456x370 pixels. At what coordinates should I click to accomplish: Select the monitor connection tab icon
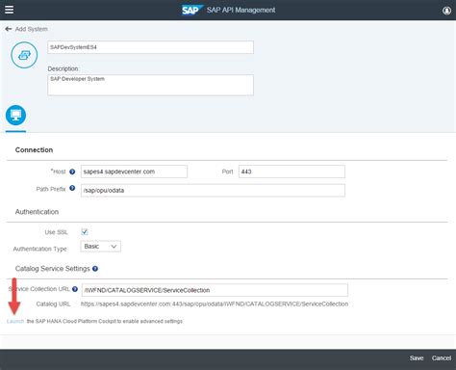pos(15,116)
